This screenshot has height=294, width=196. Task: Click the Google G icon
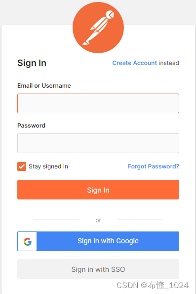(x=28, y=241)
